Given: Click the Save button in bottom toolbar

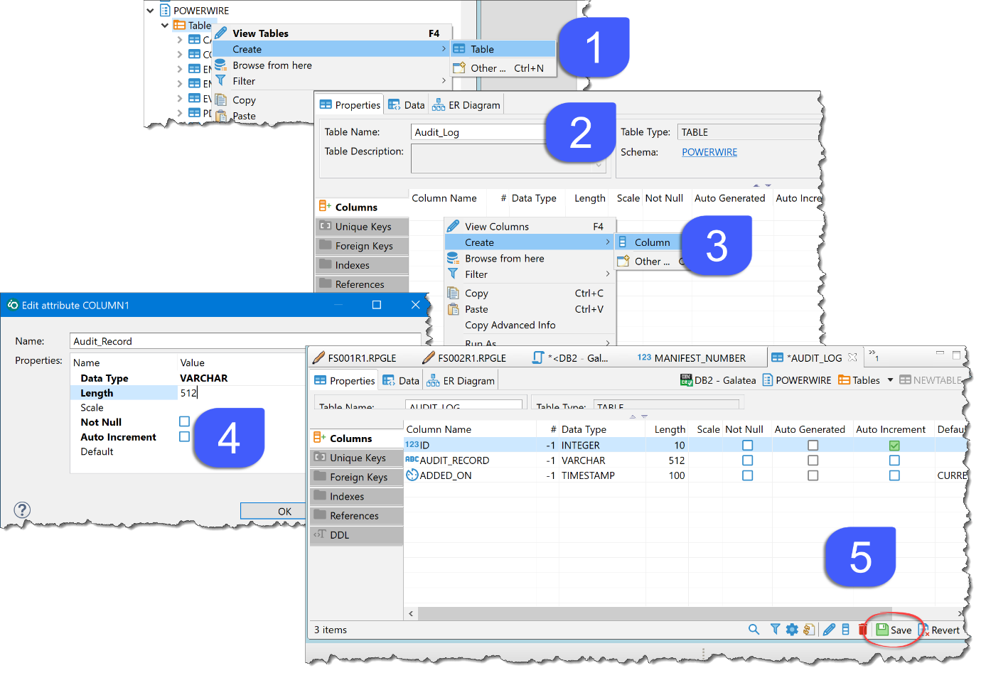Looking at the screenshot, I should click(x=894, y=630).
